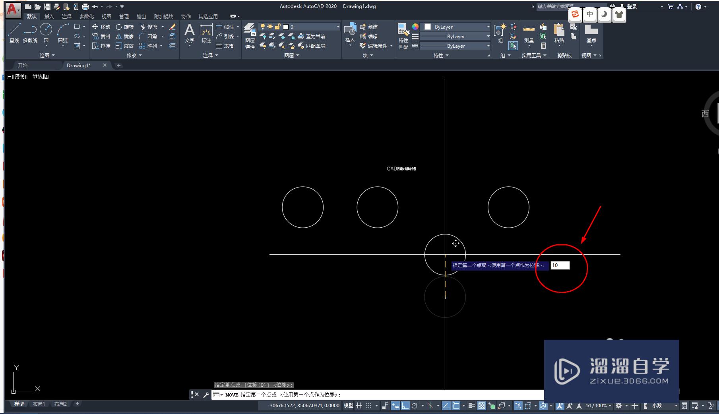The image size is (719, 414).
Task: Expand the 绘图 panel
Action: [x=47, y=56]
